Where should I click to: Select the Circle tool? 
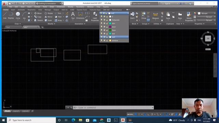(18, 15)
